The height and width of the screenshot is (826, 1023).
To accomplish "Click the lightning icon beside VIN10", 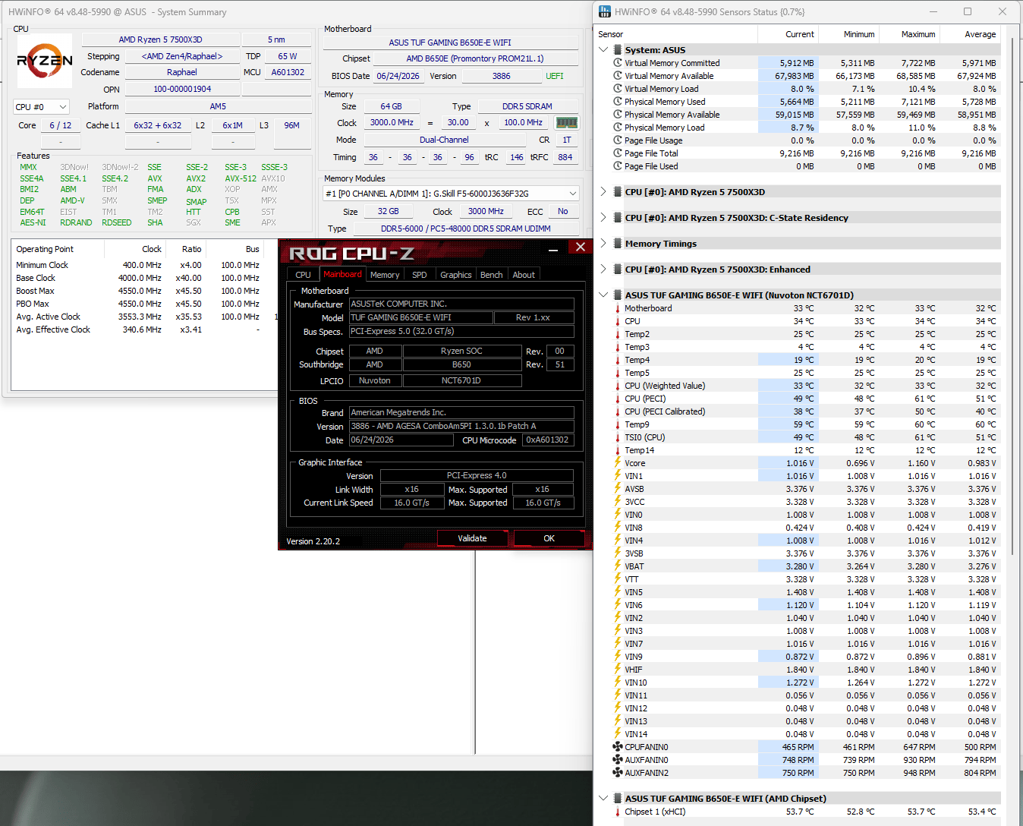I will pos(618,682).
